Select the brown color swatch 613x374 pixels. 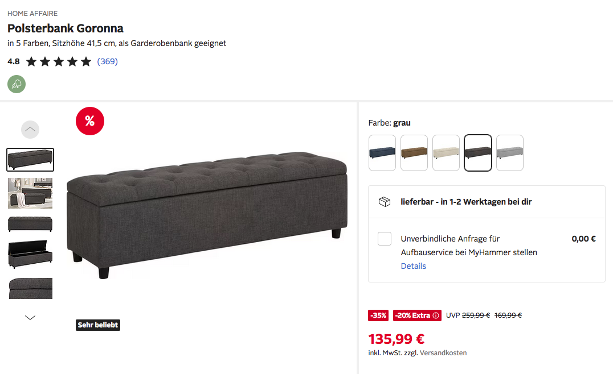click(x=414, y=153)
